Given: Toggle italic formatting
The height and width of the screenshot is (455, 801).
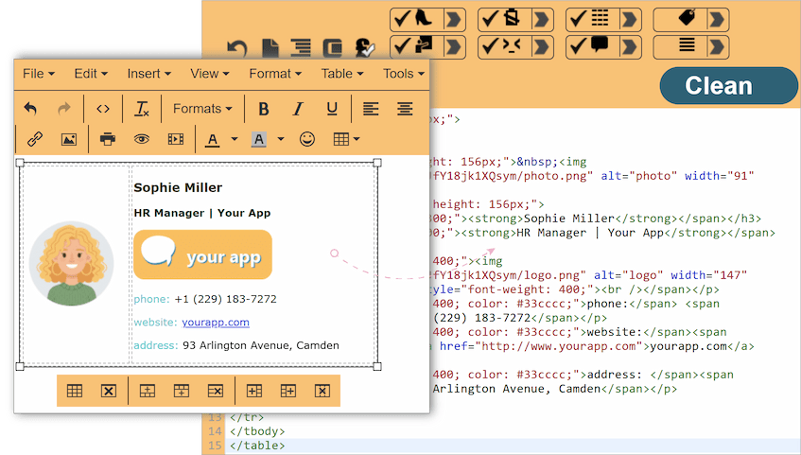Looking at the screenshot, I should point(298,109).
